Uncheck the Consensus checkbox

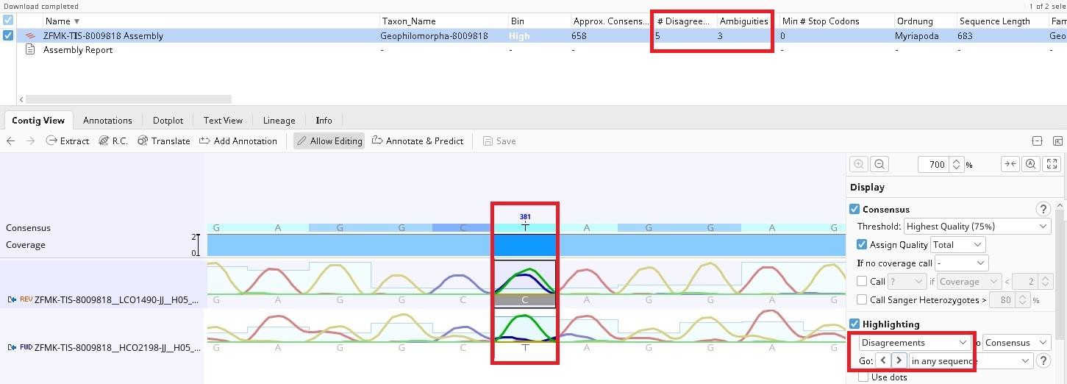coord(854,210)
